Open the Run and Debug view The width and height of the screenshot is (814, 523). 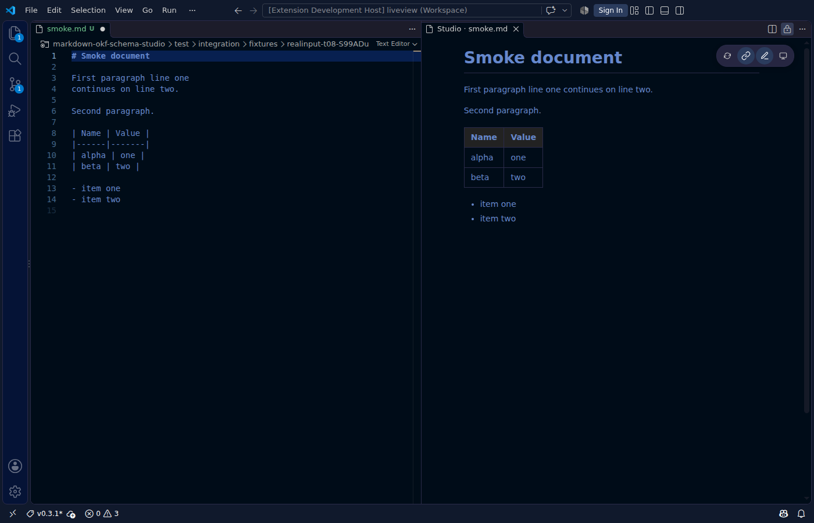pos(15,110)
